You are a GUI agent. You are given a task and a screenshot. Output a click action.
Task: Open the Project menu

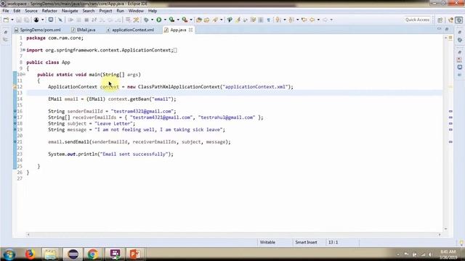pos(105,11)
